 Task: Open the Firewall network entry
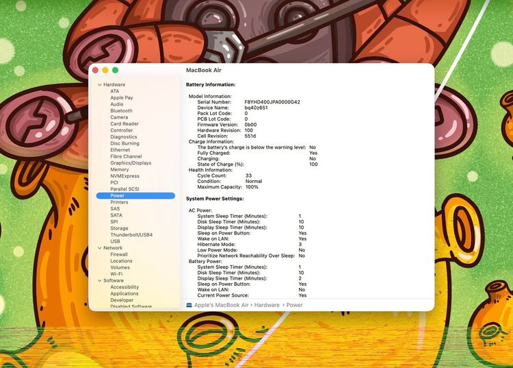(119, 254)
